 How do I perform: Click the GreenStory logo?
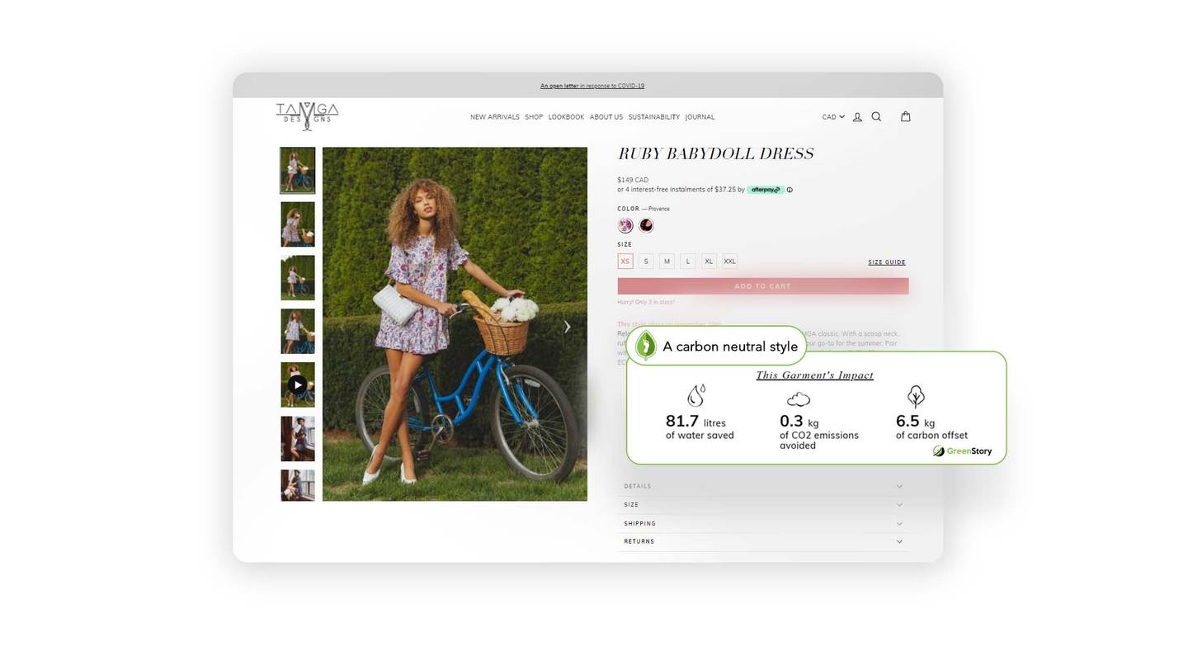point(962,451)
